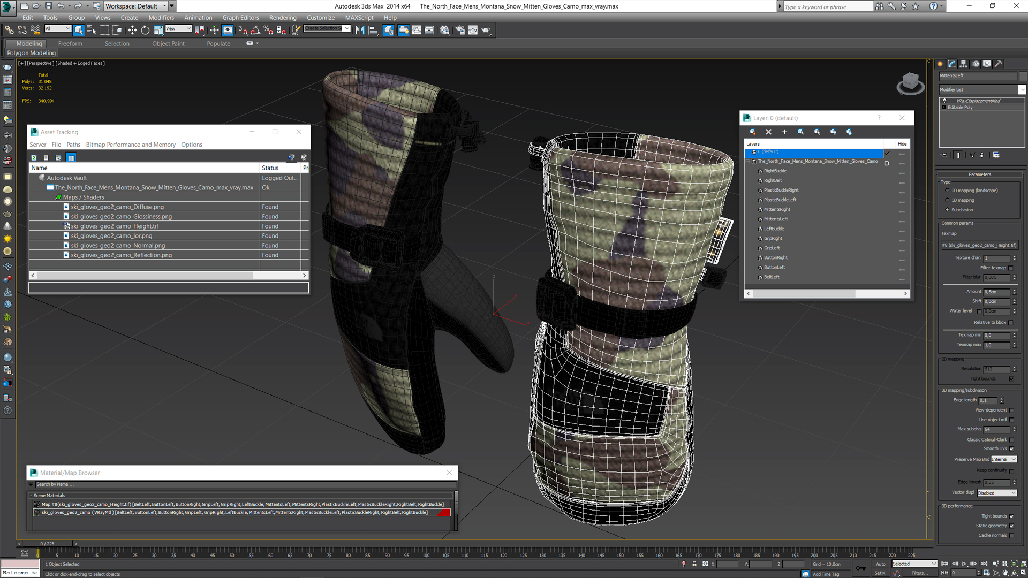Viewport: 1028px width, 578px height.
Task: Toggle Angle Snap in main toolbar
Action: tap(255, 30)
